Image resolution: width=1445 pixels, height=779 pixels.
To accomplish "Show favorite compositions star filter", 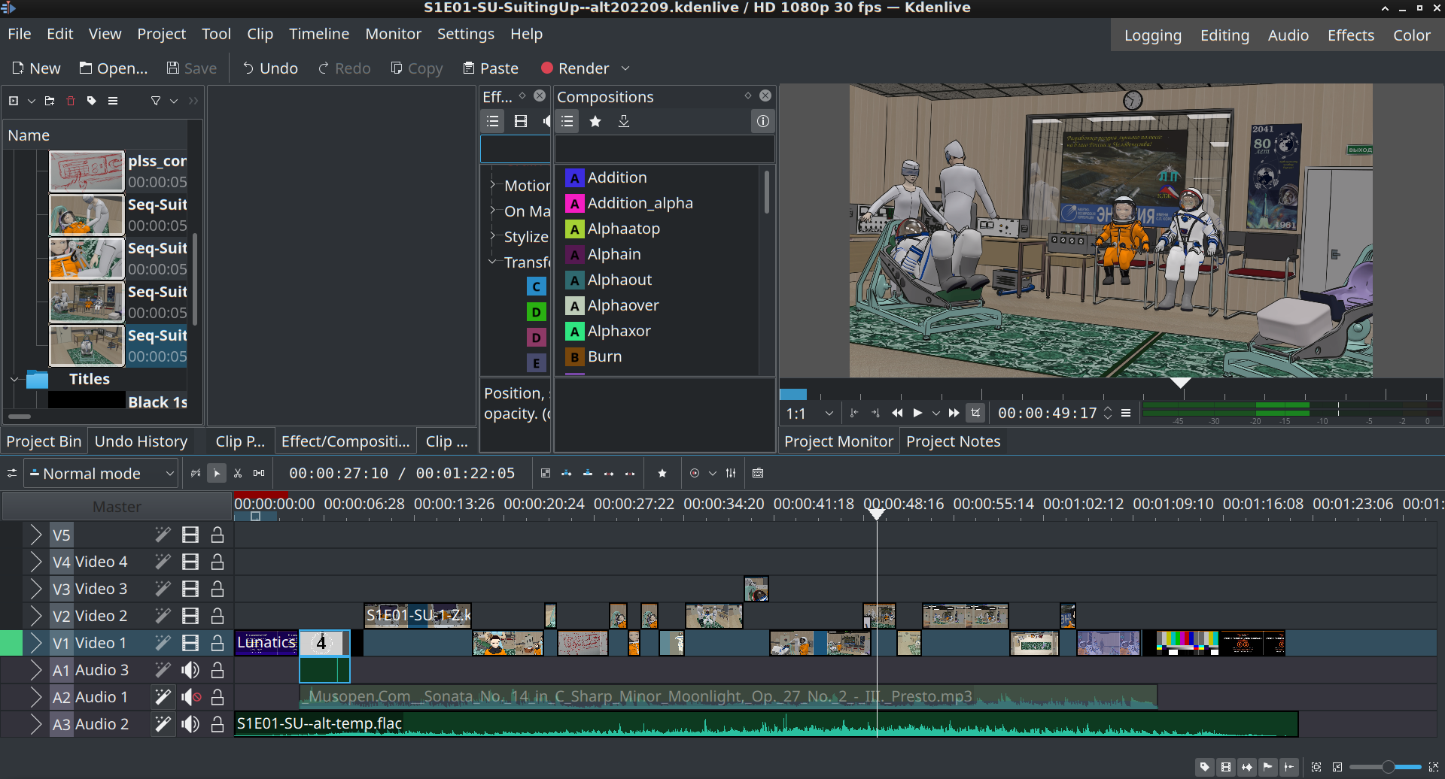I will click(595, 121).
